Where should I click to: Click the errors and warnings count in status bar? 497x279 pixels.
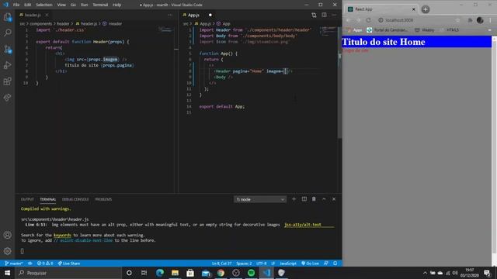click(45, 263)
